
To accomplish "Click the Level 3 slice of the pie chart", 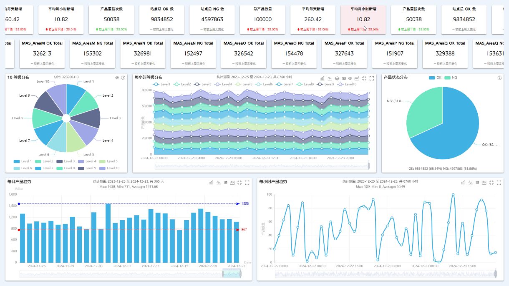I will 86,118.
